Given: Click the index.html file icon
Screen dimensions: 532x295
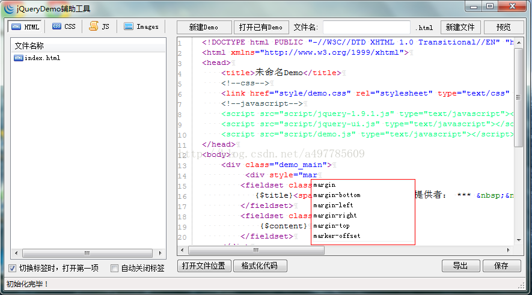Looking at the screenshot, I should (18, 58).
